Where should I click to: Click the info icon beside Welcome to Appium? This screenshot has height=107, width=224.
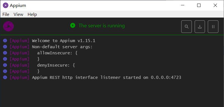click(x=5, y=41)
